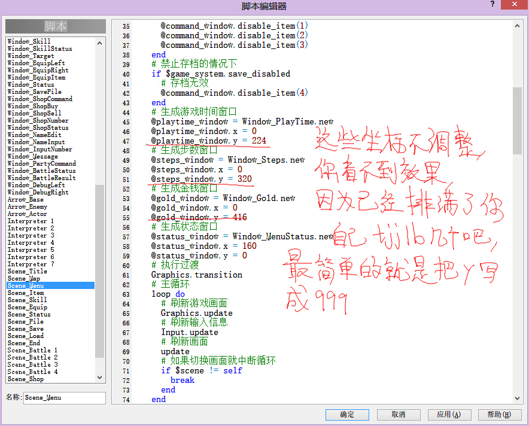
Task: Select Window_InputNumber script
Action: tap(40, 149)
